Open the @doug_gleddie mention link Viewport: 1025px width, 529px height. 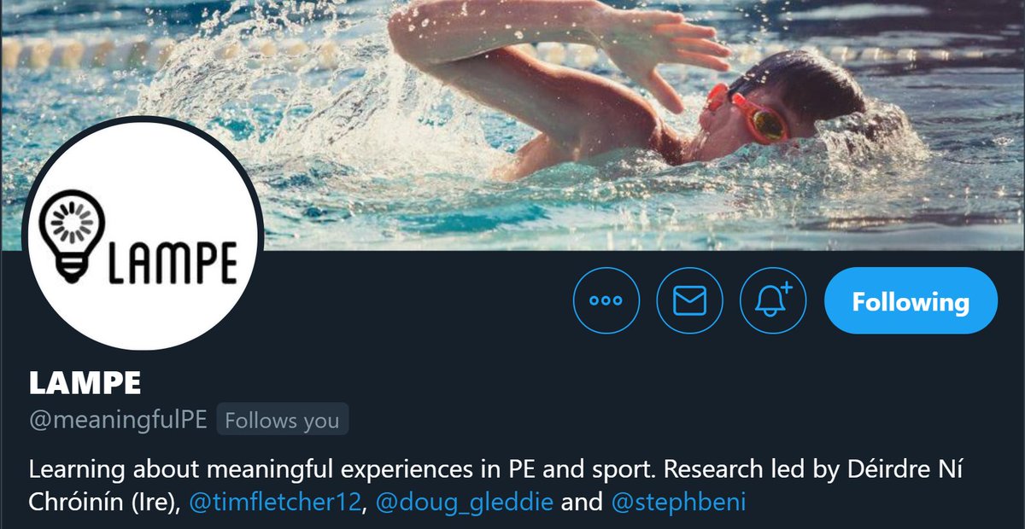(462, 503)
